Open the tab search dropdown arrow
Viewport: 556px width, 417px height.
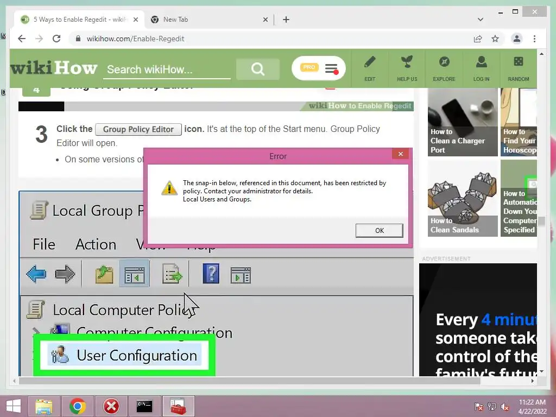click(x=481, y=20)
